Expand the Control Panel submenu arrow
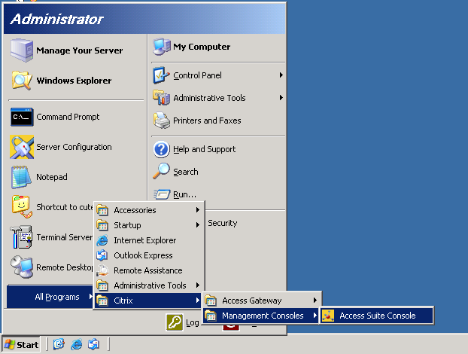Viewport: 468px width, 354px height. click(x=281, y=75)
